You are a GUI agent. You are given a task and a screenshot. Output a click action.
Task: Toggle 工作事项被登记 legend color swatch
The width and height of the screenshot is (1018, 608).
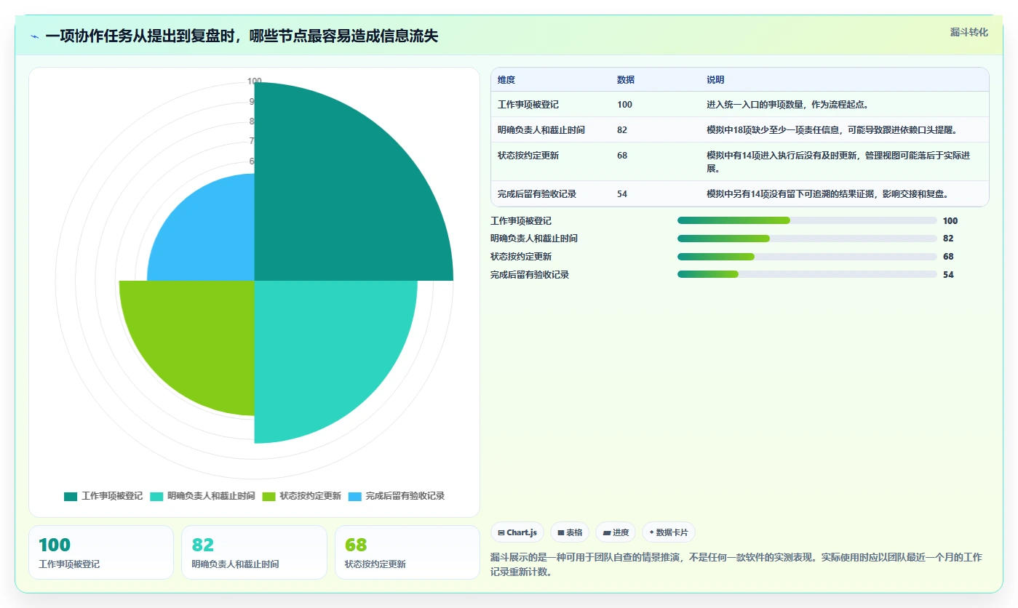pyautogui.click(x=71, y=496)
